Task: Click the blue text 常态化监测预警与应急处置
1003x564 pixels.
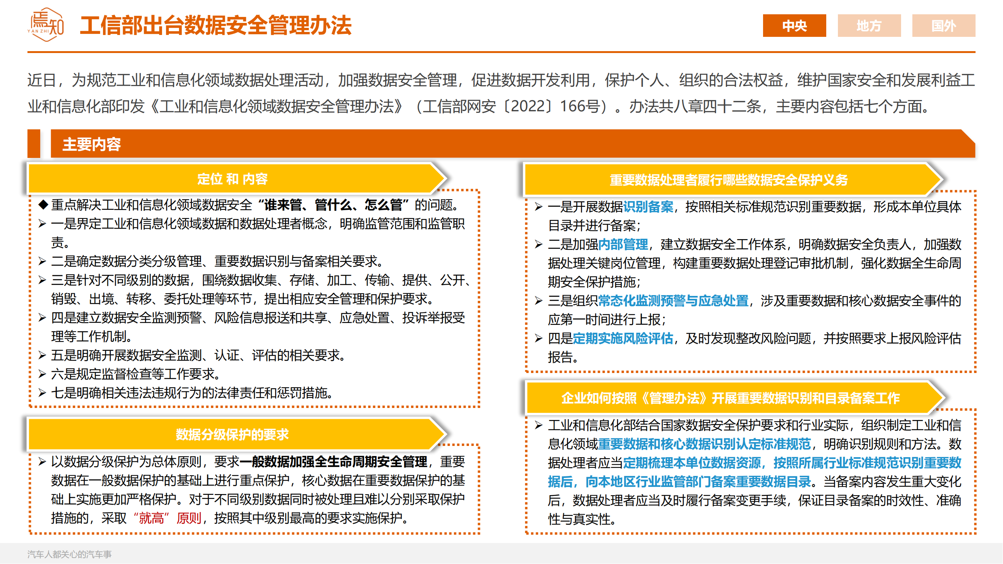Action: point(673,301)
